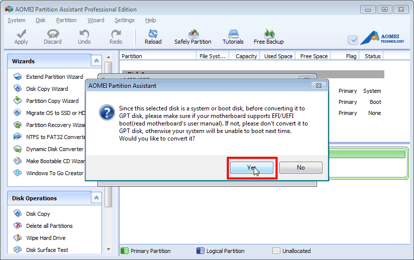Click the AOMEI Technology logo
The image size is (414, 260).
[x=382, y=38]
